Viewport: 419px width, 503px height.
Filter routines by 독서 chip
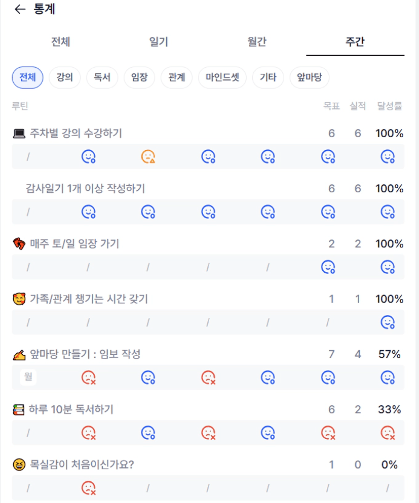coord(102,77)
